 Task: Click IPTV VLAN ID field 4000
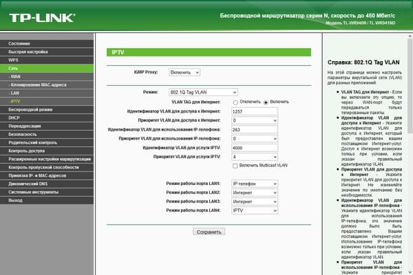point(255,148)
